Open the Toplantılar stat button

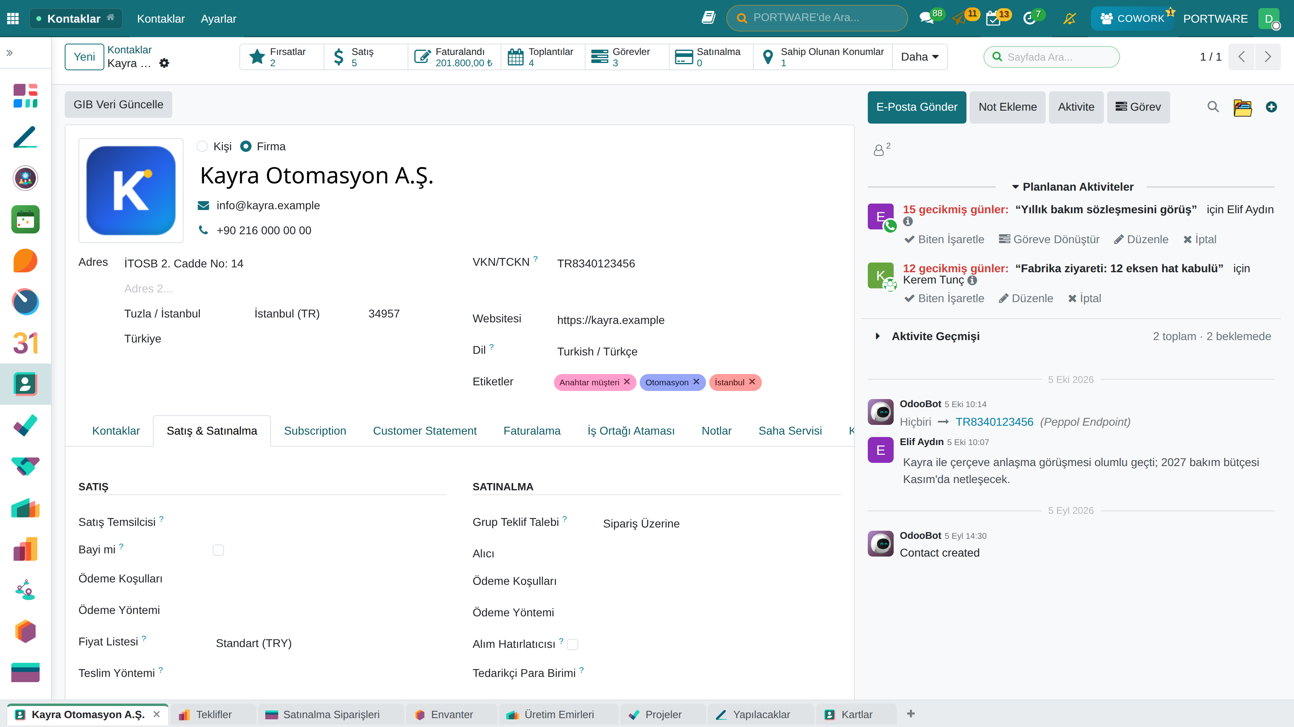point(543,57)
